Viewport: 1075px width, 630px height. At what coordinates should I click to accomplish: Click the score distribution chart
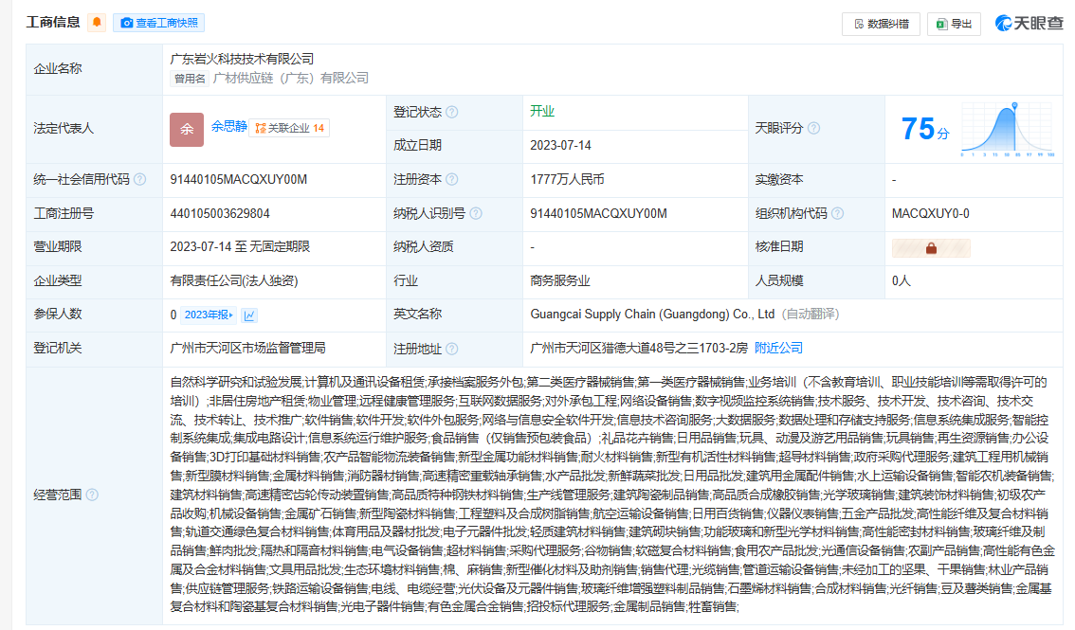click(1007, 130)
